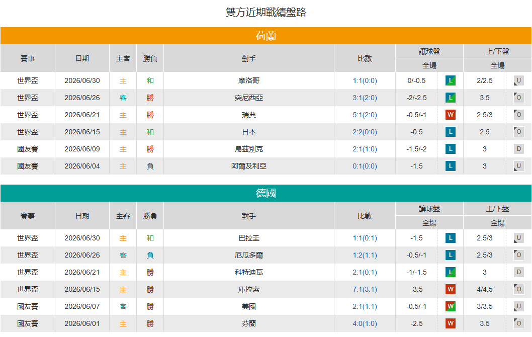The image size is (532, 337).
Task: Click the -3.5 handicap value
Action: [x=416, y=290]
